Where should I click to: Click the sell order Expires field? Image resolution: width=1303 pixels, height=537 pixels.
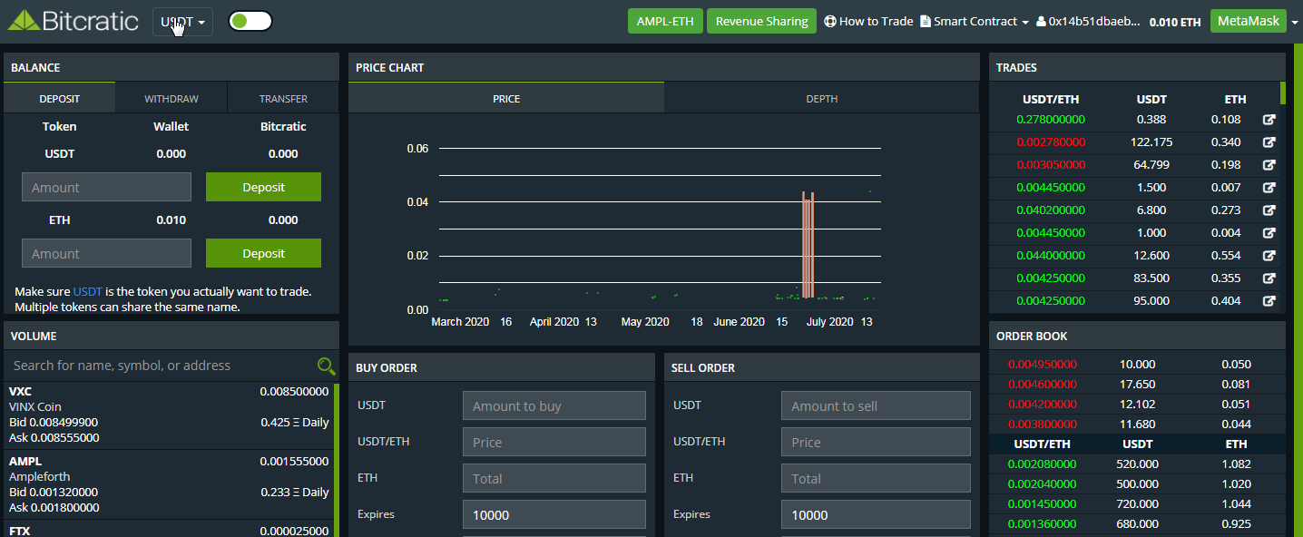coord(876,514)
